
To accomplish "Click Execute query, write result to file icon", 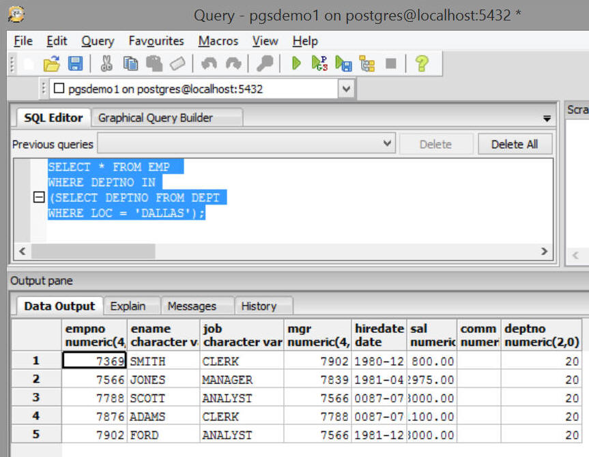I will tap(343, 64).
